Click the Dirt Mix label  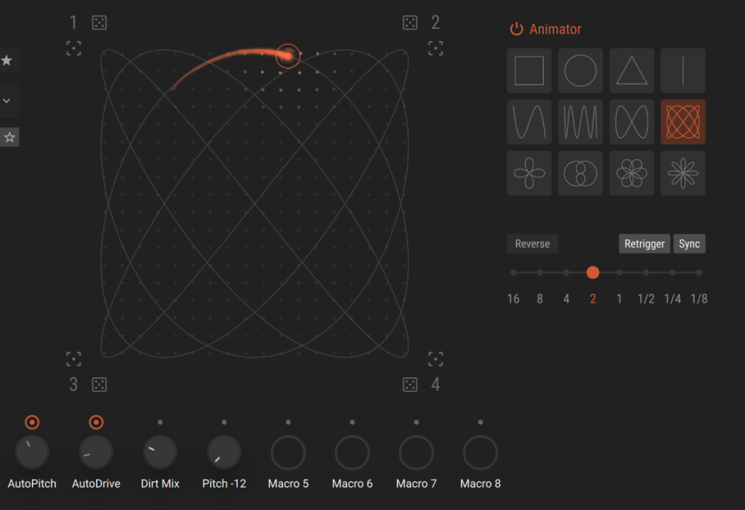[160, 483]
